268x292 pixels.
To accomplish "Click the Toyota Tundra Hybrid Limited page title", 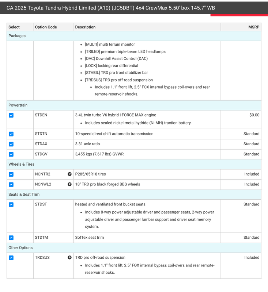I will tap(110, 8).
